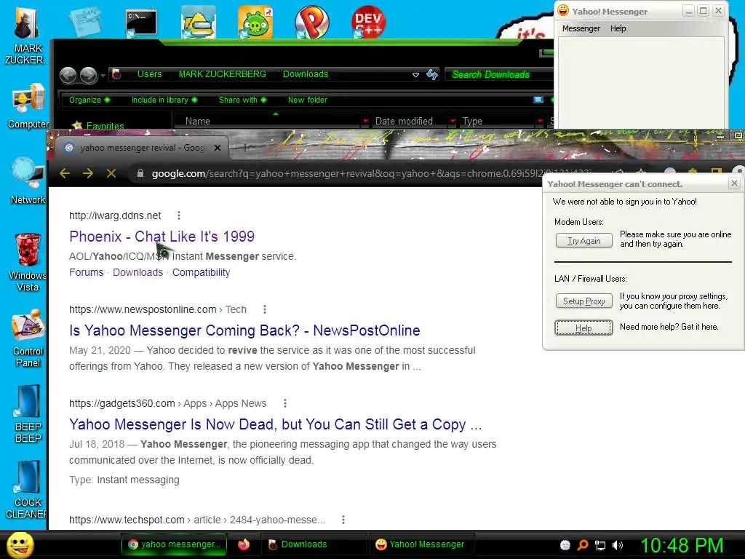The width and height of the screenshot is (745, 559).
Task: Click the Firefox taskbar icon
Action: pos(244,544)
